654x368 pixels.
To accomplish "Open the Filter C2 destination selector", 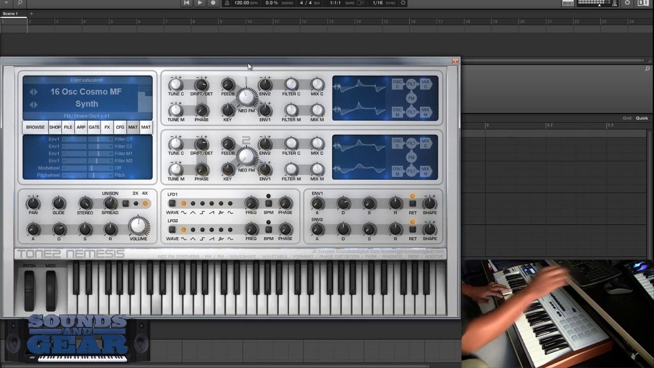I will 123,146.
